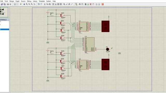Click the Export Section toolbar icon
This screenshot has height=93, width=166.
click(x=4, y=4)
